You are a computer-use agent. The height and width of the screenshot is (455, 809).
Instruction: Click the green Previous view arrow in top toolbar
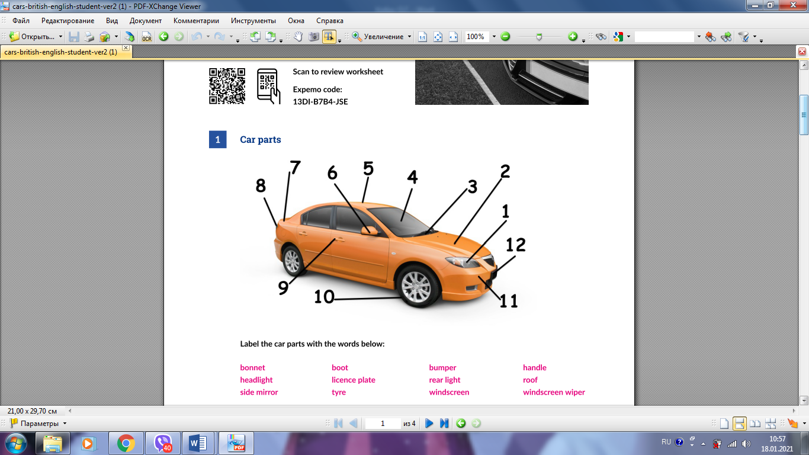[163, 37]
